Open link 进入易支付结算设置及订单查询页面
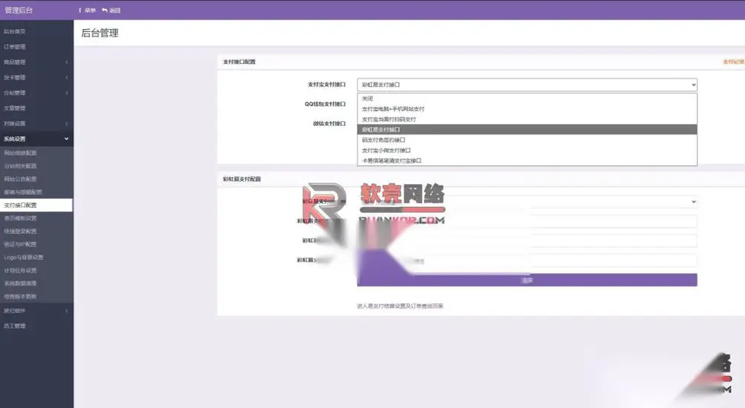Image resolution: width=745 pixels, height=408 pixels. click(400, 306)
